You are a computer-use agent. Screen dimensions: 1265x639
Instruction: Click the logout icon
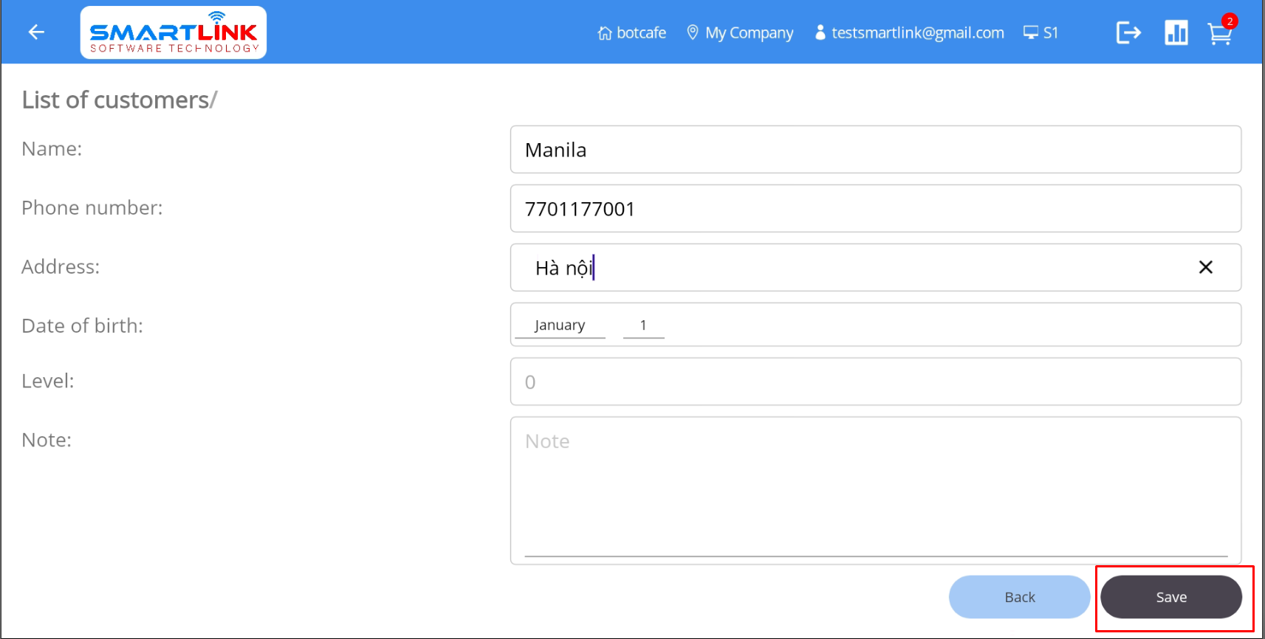point(1128,32)
